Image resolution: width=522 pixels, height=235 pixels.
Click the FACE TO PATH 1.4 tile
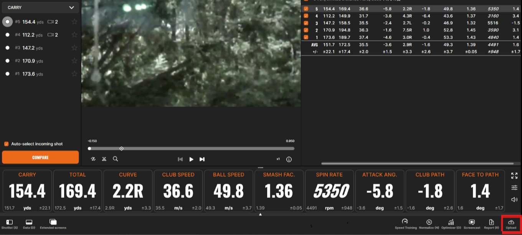pos(480,191)
